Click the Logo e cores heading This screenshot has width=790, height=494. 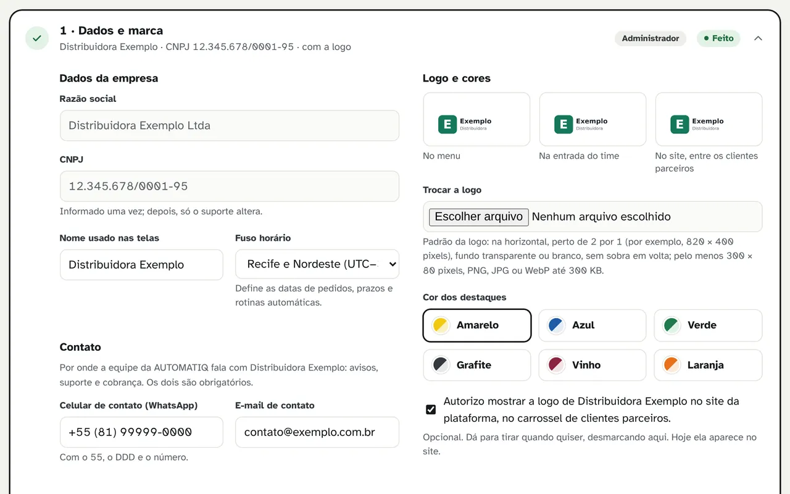coord(457,78)
